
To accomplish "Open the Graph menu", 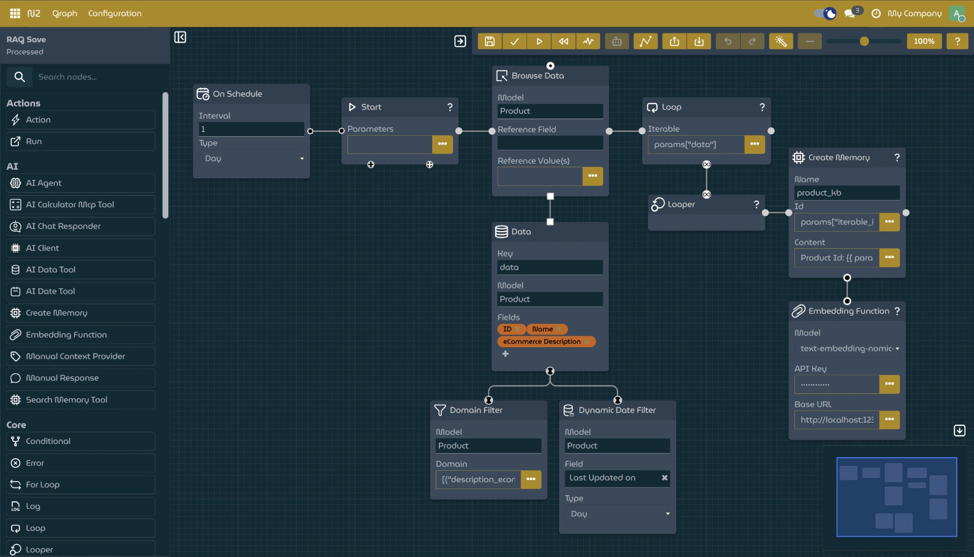I will coord(64,13).
